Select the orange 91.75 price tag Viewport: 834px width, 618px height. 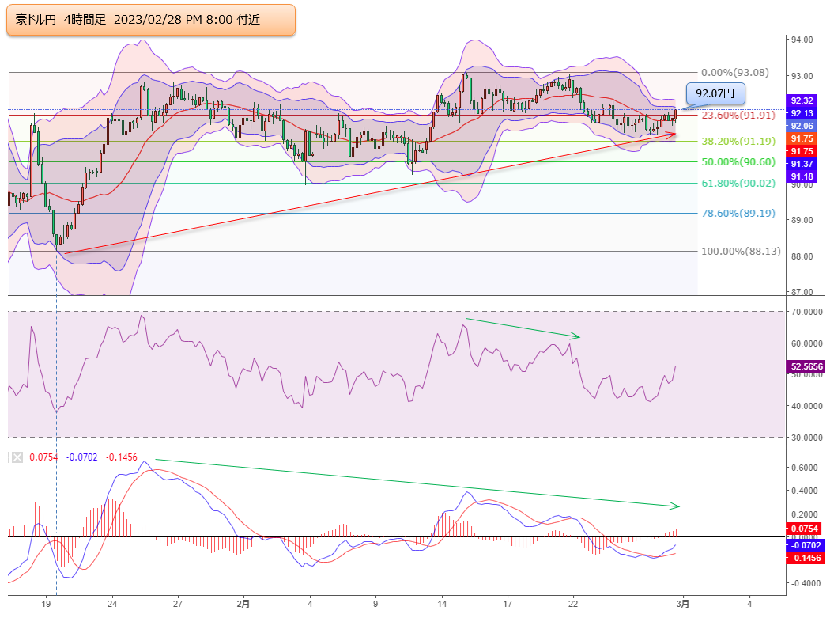click(801, 139)
